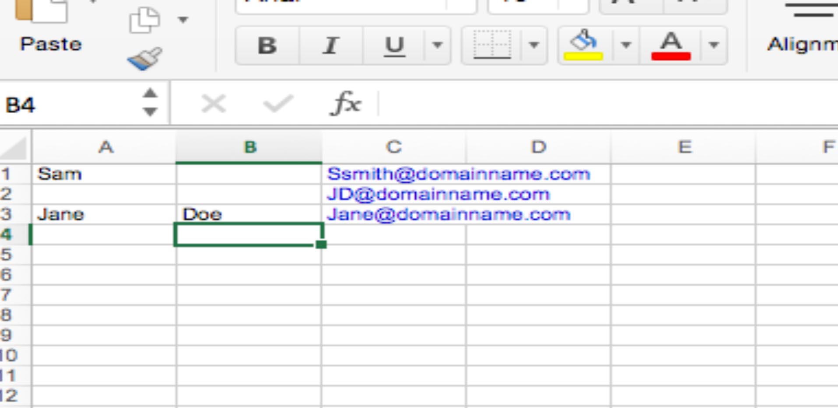Viewport: 838px width, 408px height.
Task: Click the Select All corner triangle
Action: click(x=14, y=148)
